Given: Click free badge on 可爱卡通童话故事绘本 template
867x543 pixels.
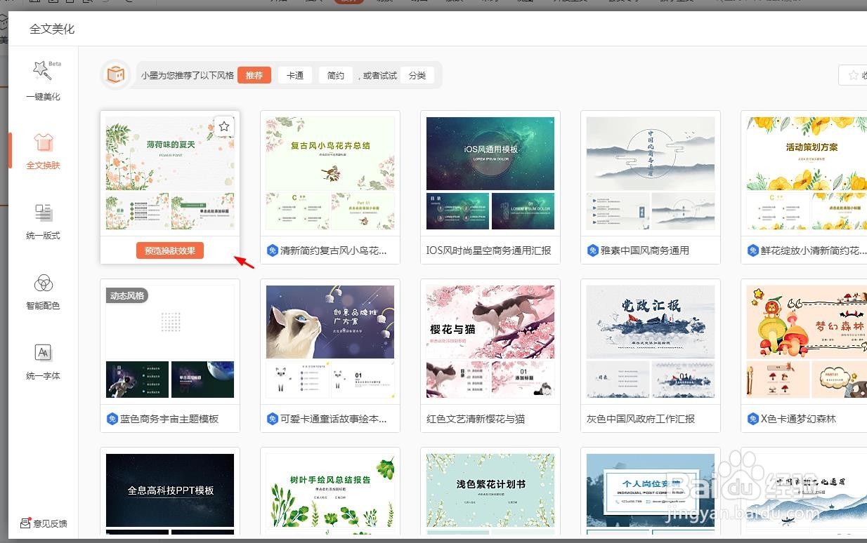Looking at the screenshot, I should point(273,419).
